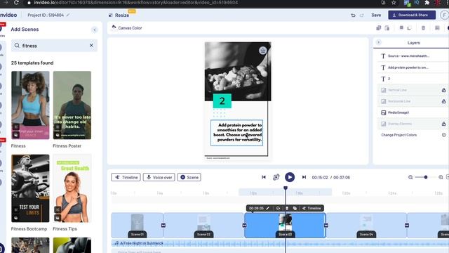
Task: Toggle the grid layout icon
Action: [437, 28]
